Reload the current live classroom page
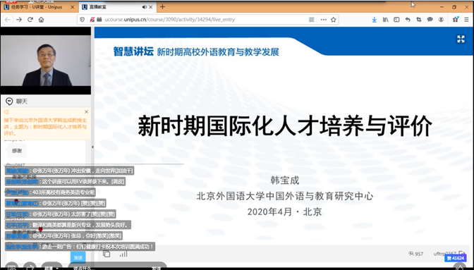Image resolution: width=474 pixels, height=270 pixels. pos(30,20)
